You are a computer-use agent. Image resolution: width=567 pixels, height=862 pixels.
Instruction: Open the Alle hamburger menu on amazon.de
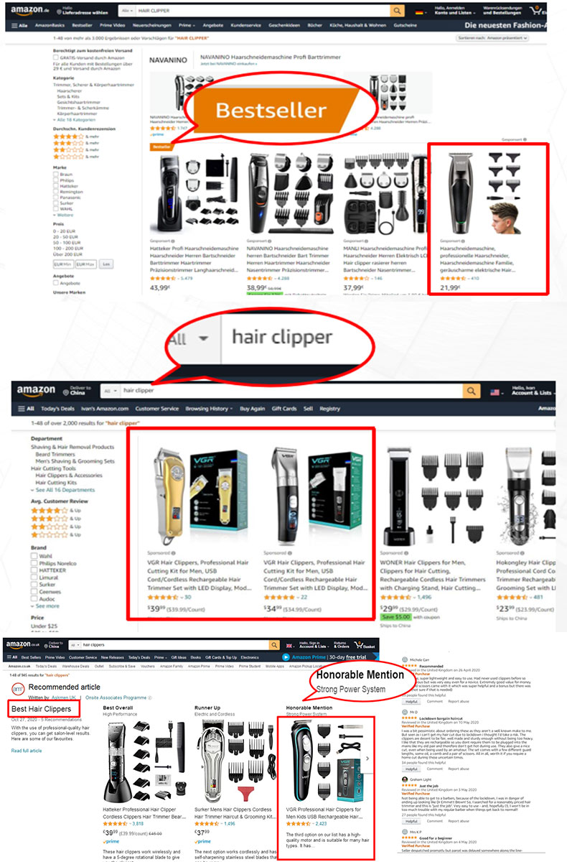click(19, 25)
